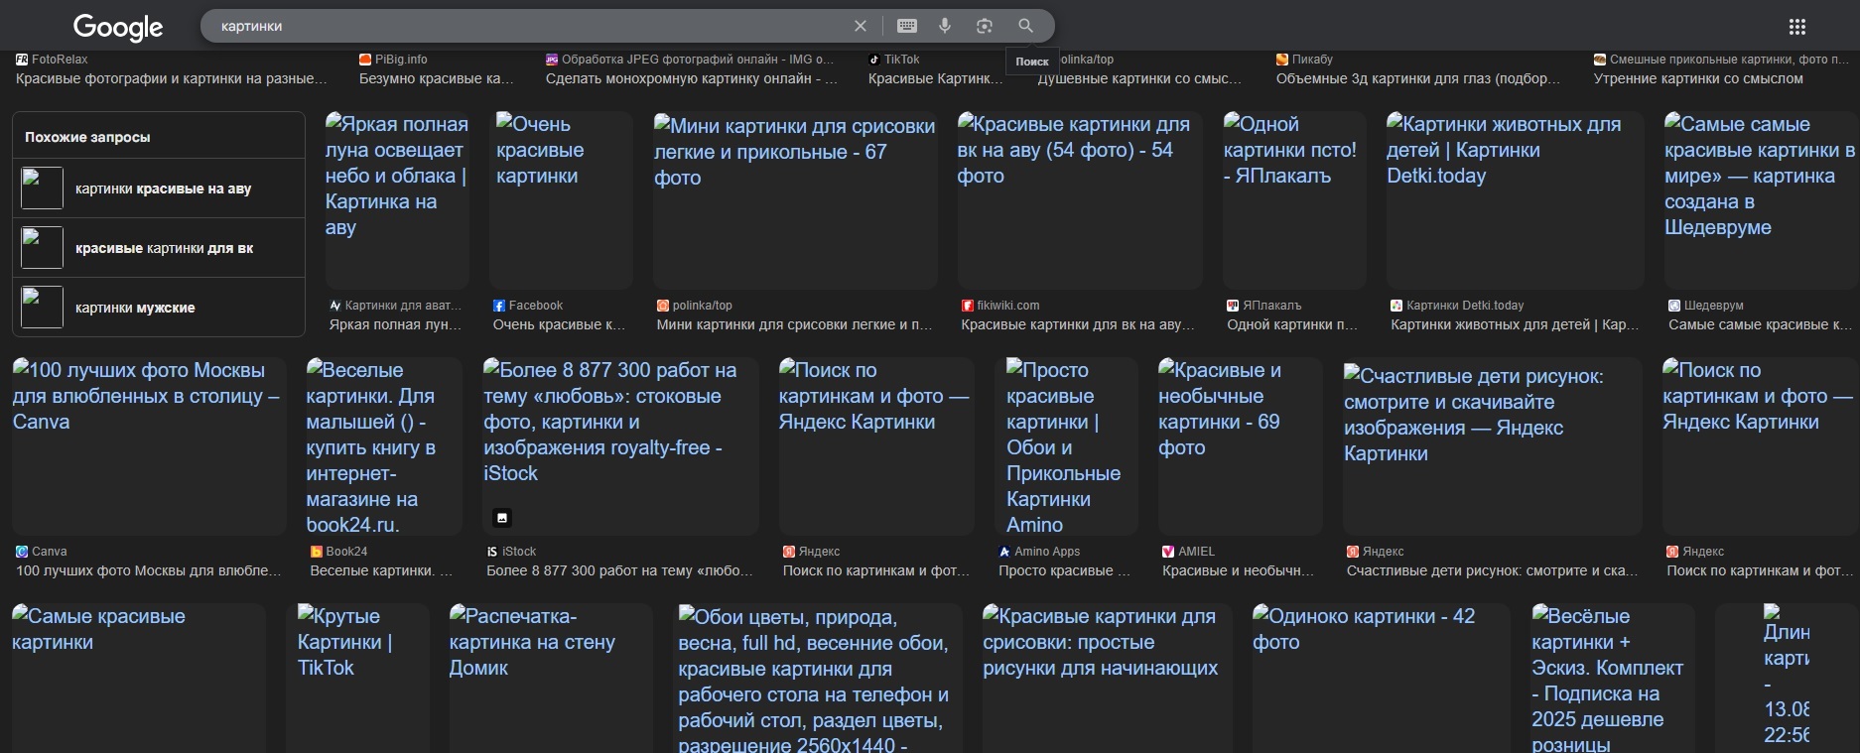Click the Amino Apps source label
Viewport: 1860px width, 753px height.
(1047, 552)
